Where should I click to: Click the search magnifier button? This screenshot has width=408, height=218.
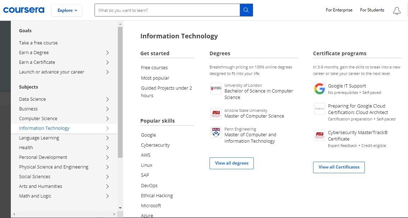tap(246, 10)
